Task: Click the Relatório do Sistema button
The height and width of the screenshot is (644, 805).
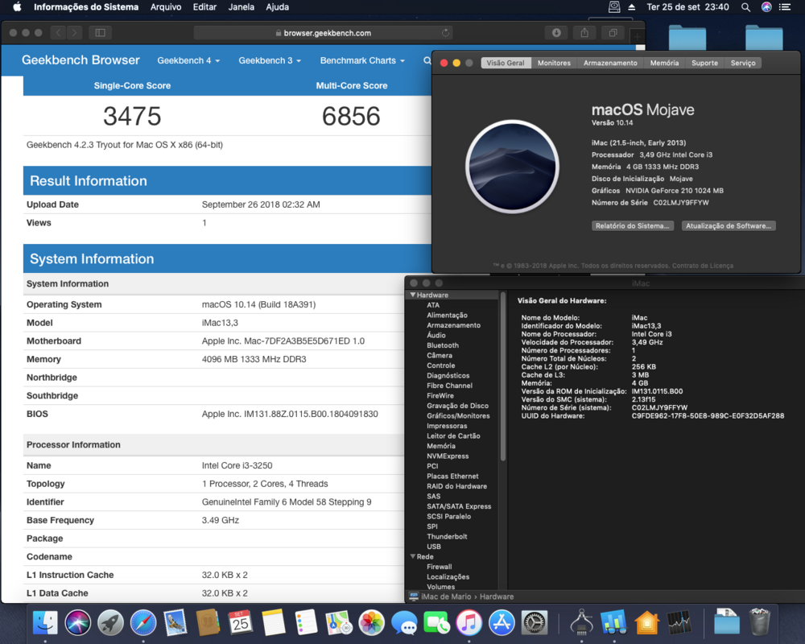Action: pos(632,226)
